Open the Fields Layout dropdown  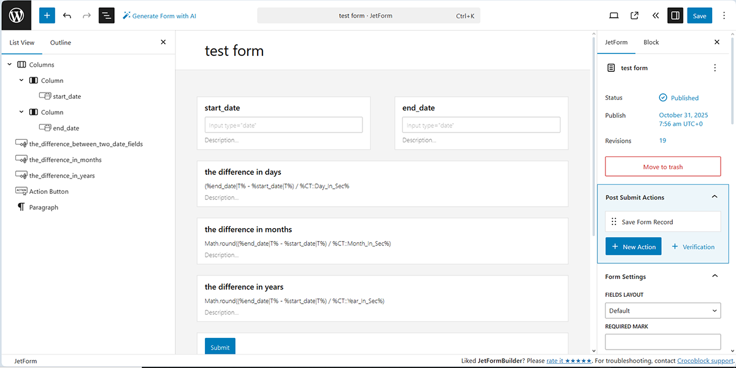pyautogui.click(x=663, y=310)
